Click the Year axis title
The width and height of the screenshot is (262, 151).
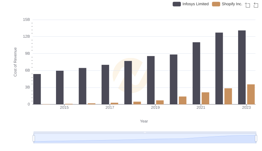click(144, 121)
